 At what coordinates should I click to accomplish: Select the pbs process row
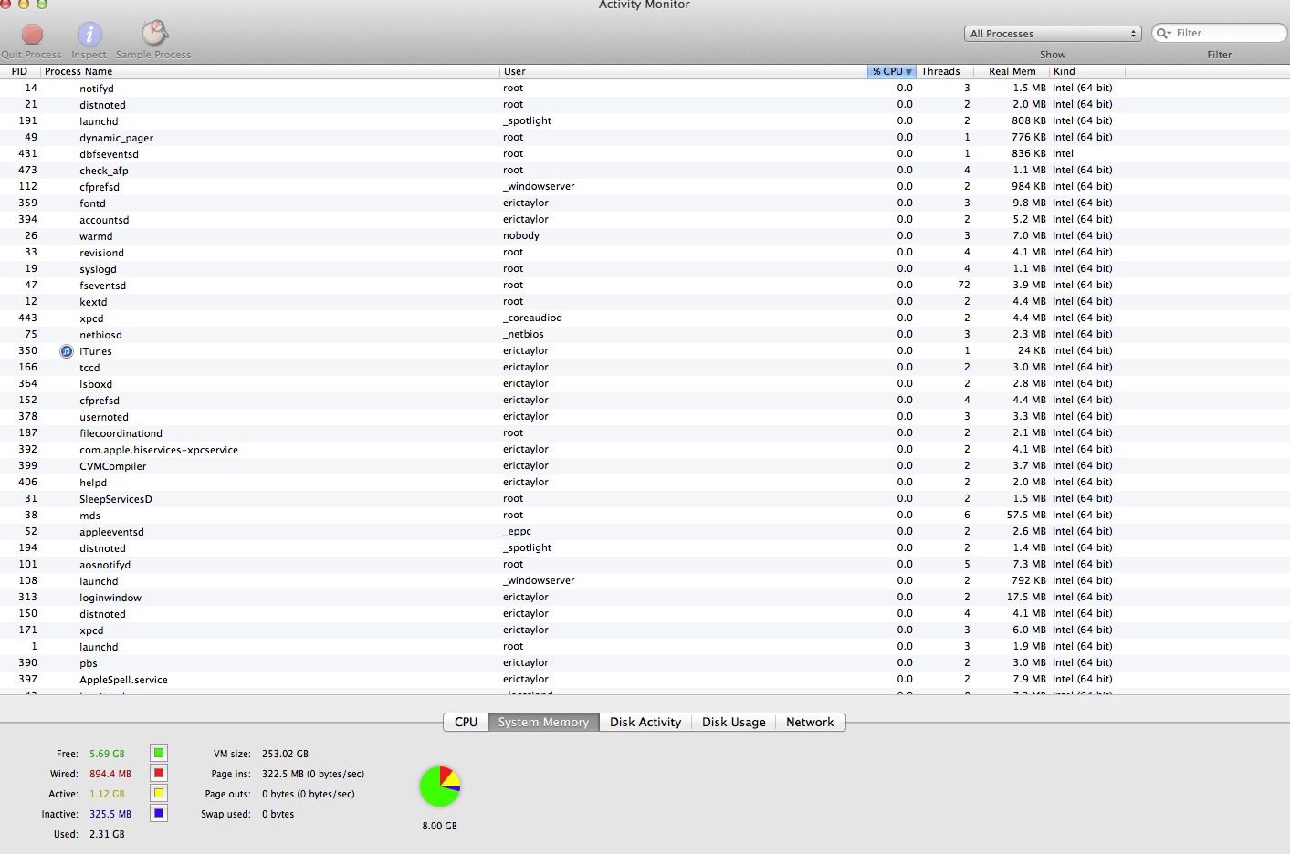[x=645, y=663]
